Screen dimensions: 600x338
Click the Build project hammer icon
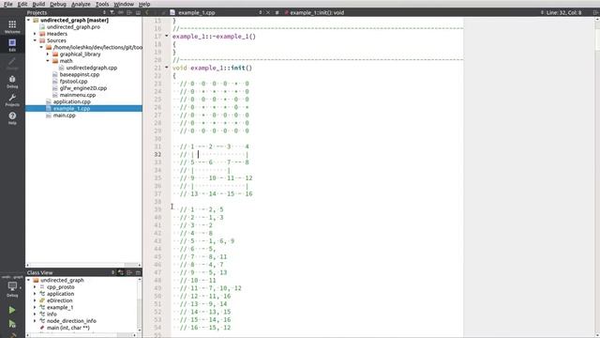point(12,335)
